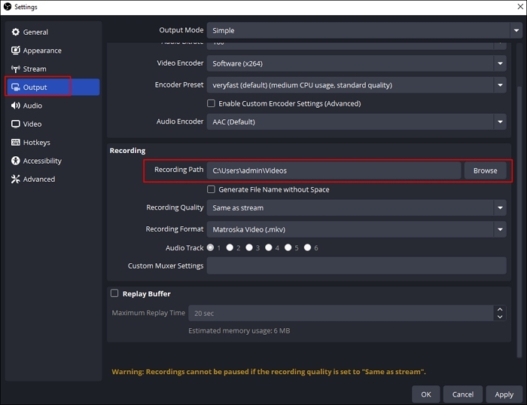Click the Hotkeys keyboard icon
Image resolution: width=527 pixels, height=405 pixels.
pos(16,143)
